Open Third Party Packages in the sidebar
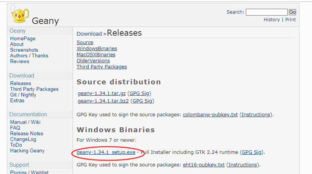 click(34, 89)
